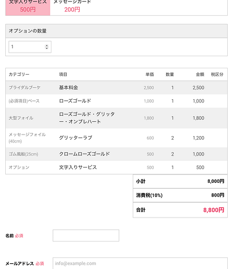Click the ローズゴールド base row item
This screenshot has height=269, width=233.
click(x=116, y=101)
